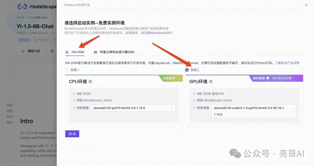Click the copy icon after 01ai/Yi-1.5-6B-Chat
Screen dimensions: 314x166
pos(47,33)
